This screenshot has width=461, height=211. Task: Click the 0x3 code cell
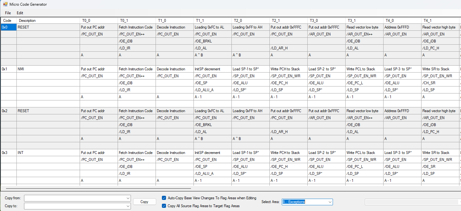point(8,153)
